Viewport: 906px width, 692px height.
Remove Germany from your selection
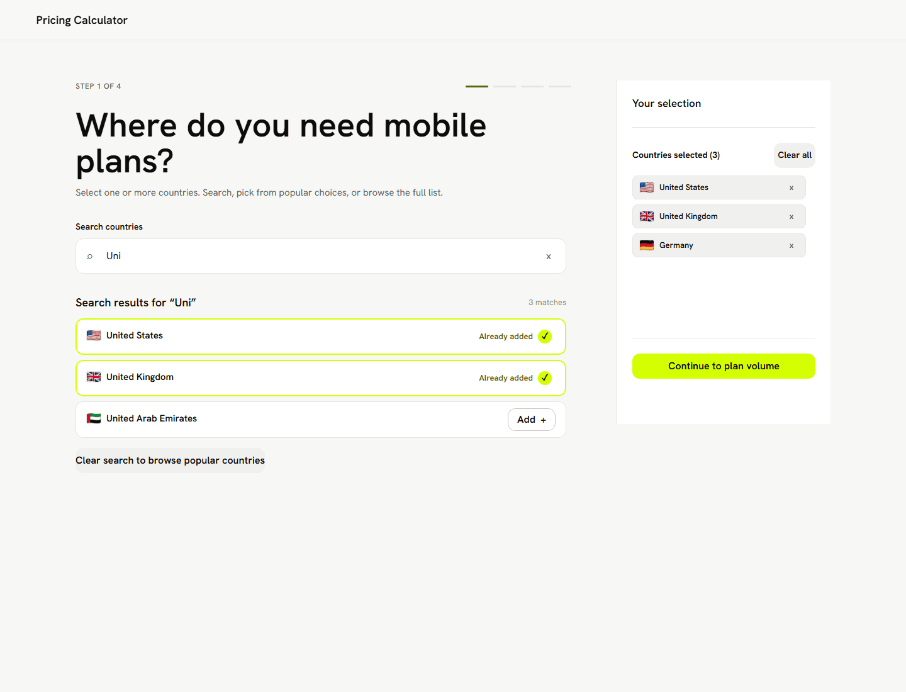point(791,245)
